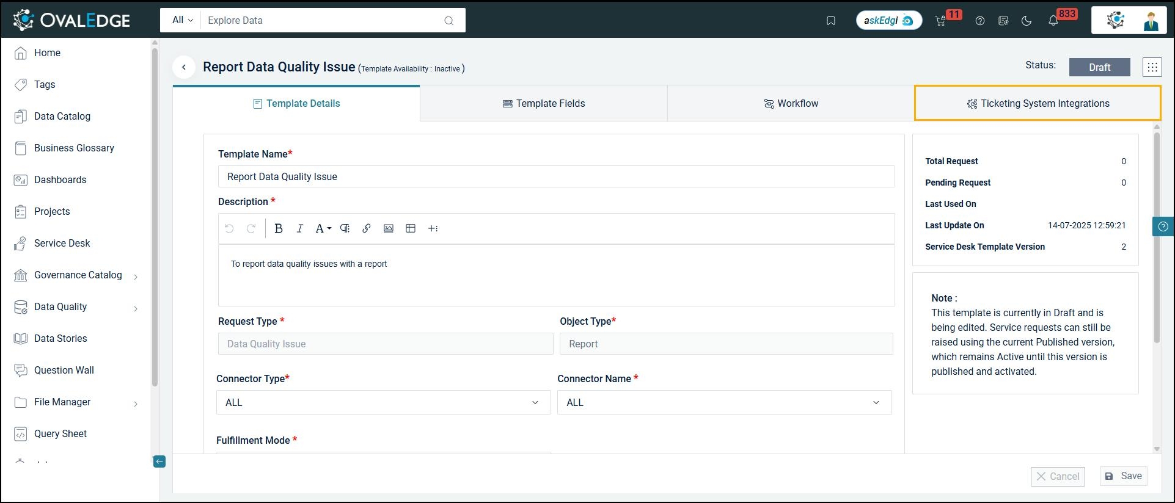The width and height of the screenshot is (1175, 503).
Task: Click the bookmark icon in top bar
Action: [x=830, y=21]
